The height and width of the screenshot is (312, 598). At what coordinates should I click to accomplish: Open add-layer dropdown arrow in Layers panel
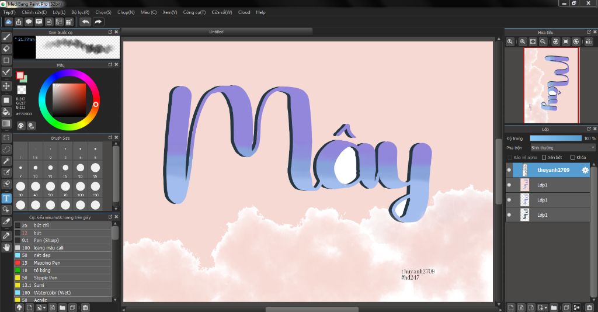[x=546, y=307]
